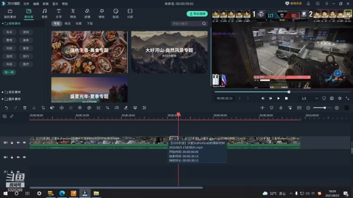This screenshot has width=353, height=198.
Task: Click the microphone voiceover record icon
Action: [281, 108]
